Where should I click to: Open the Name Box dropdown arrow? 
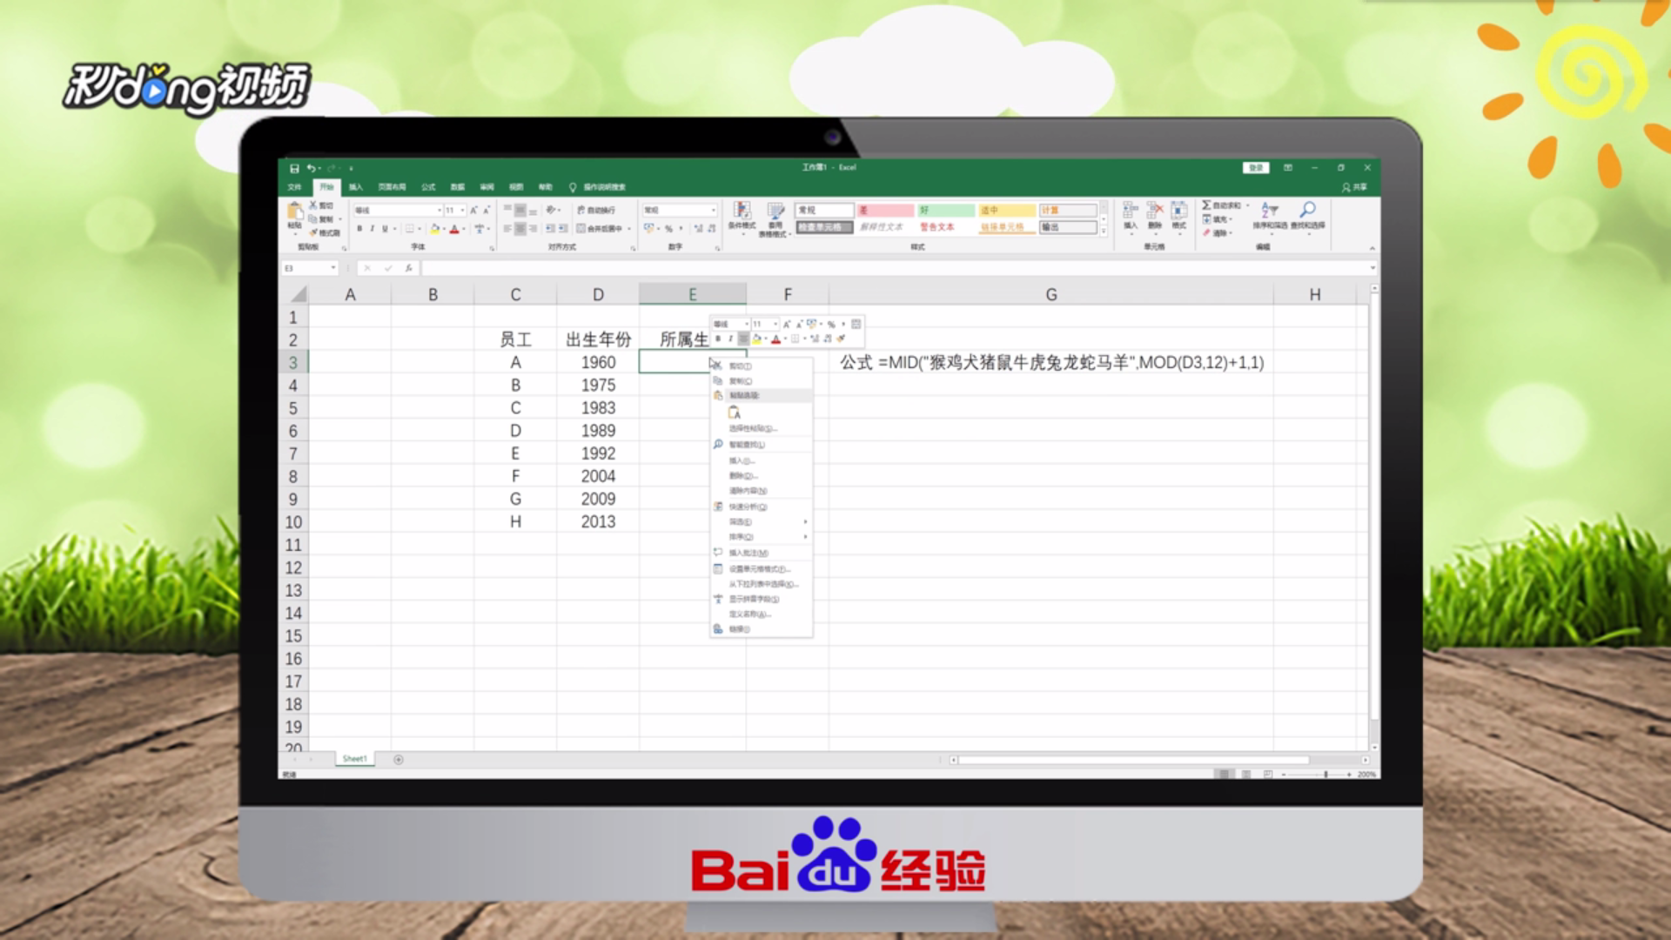[333, 268]
